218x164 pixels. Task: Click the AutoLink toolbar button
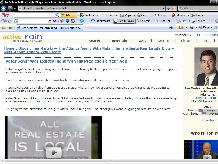click(164, 21)
